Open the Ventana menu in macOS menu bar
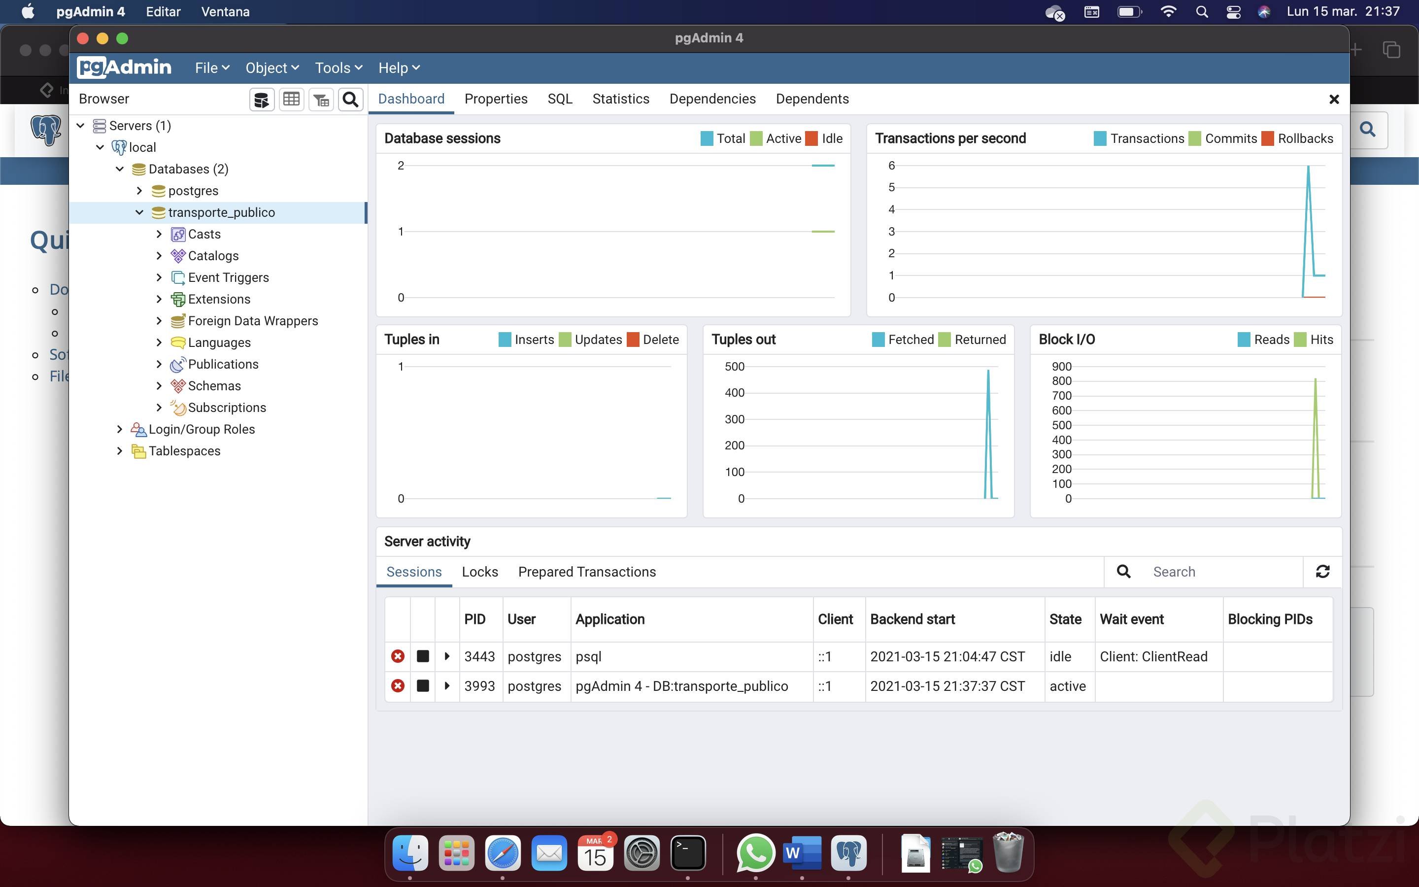Image resolution: width=1419 pixels, height=887 pixels. point(225,12)
